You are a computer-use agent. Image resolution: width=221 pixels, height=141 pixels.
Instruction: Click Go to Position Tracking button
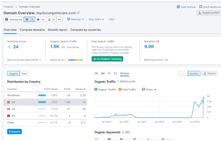[107, 59]
